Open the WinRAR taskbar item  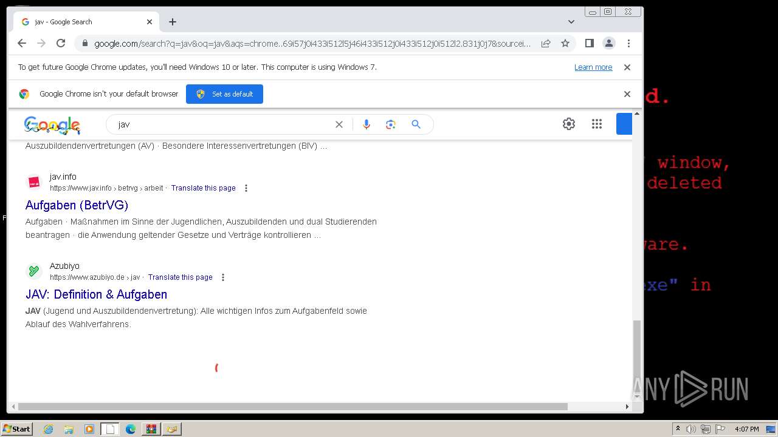(x=151, y=429)
